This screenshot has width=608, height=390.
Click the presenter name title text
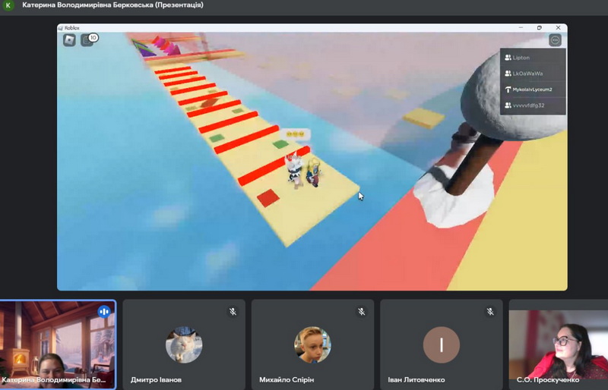[112, 5]
